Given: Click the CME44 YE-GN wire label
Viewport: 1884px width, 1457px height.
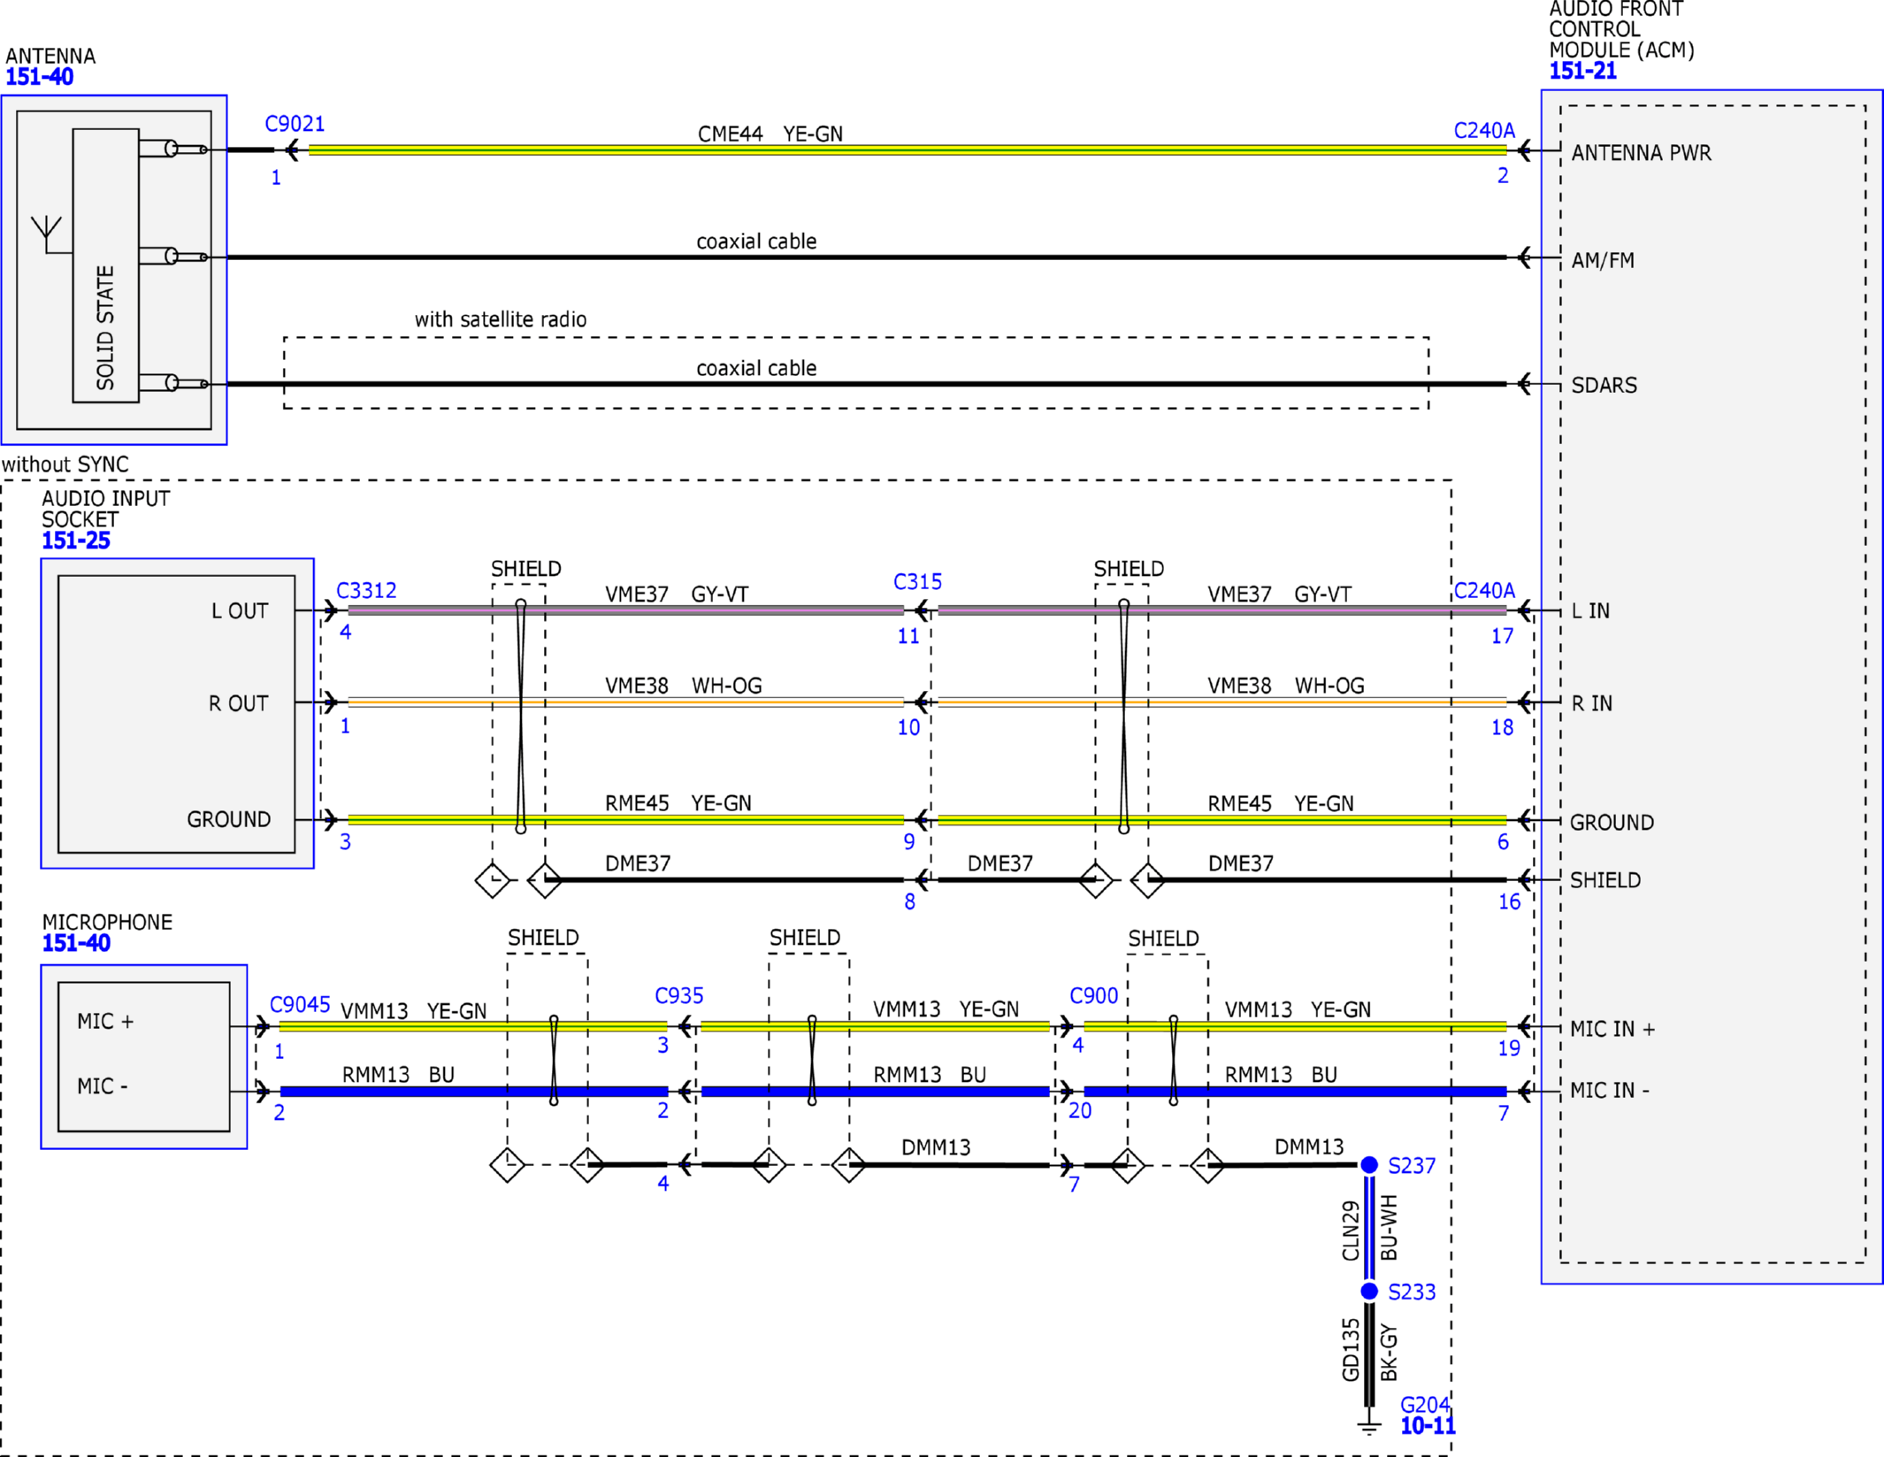Looking at the screenshot, I should [770, 134].
